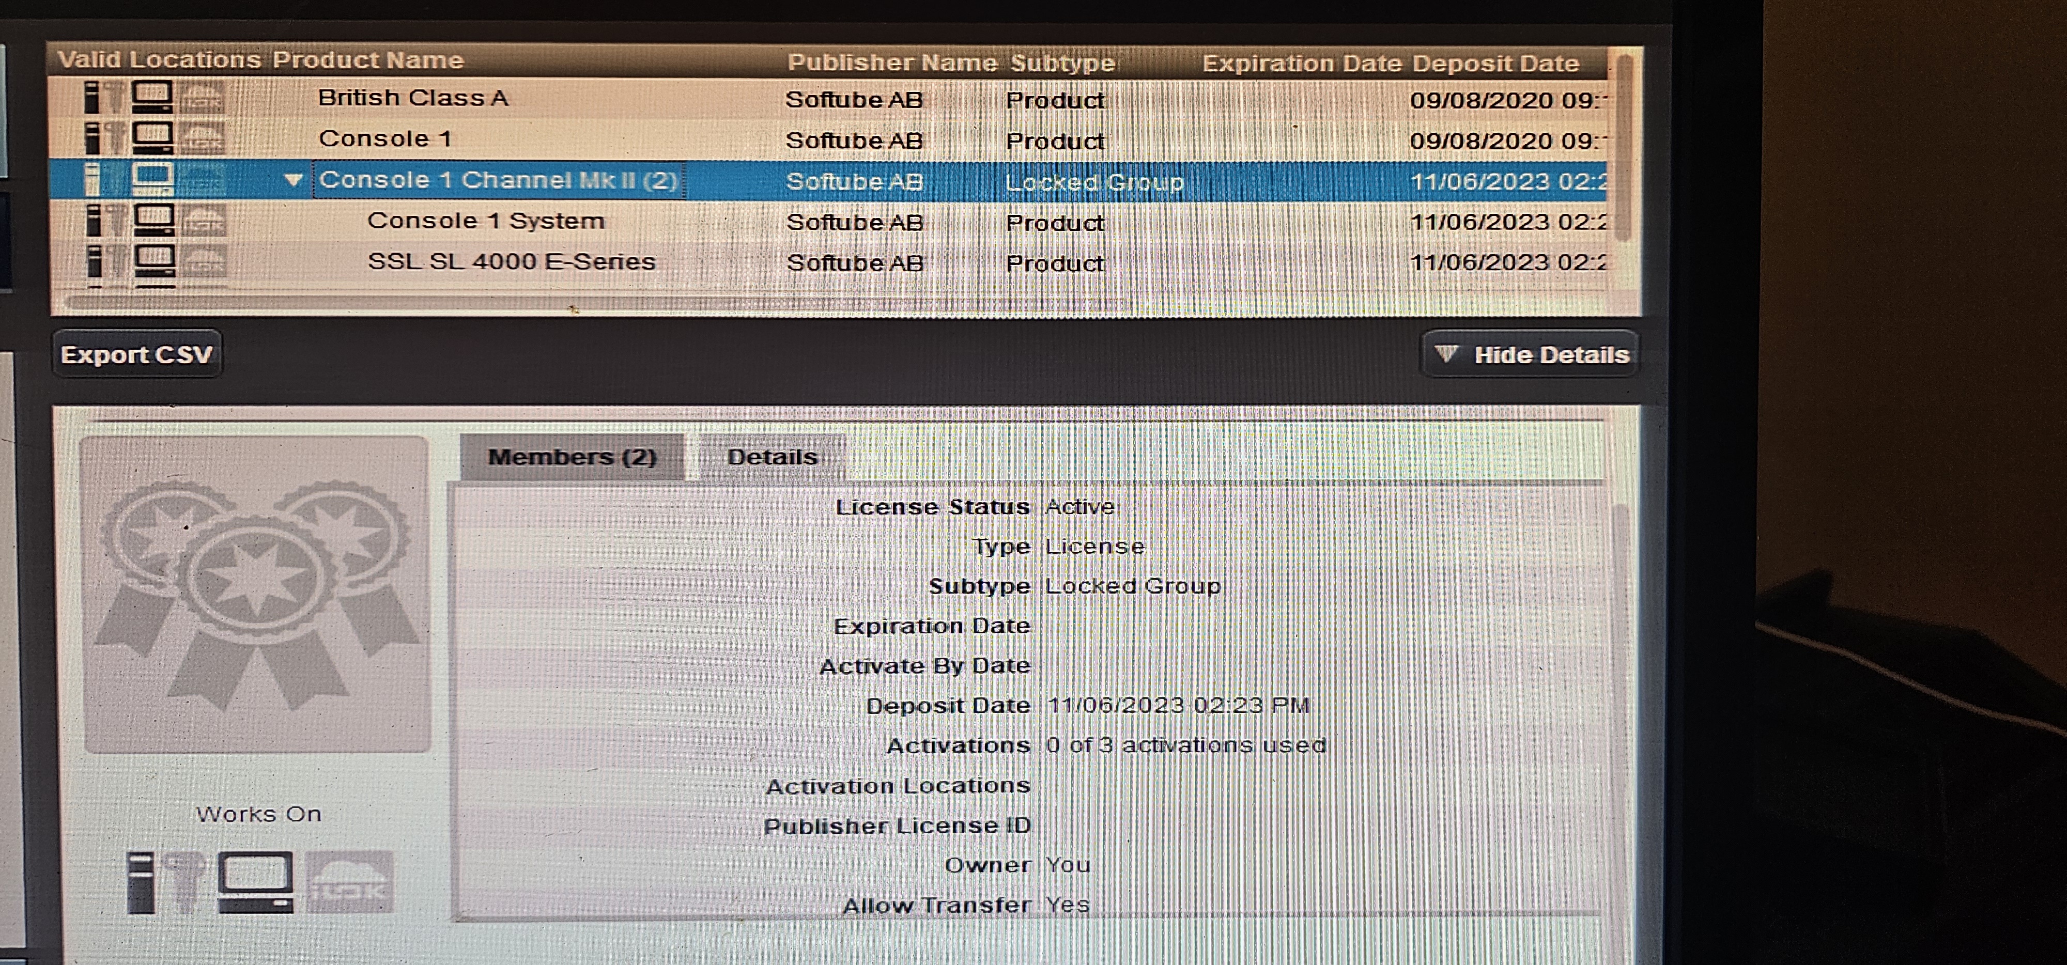Click the computer icon in British Class A row

tap(152, 98)
